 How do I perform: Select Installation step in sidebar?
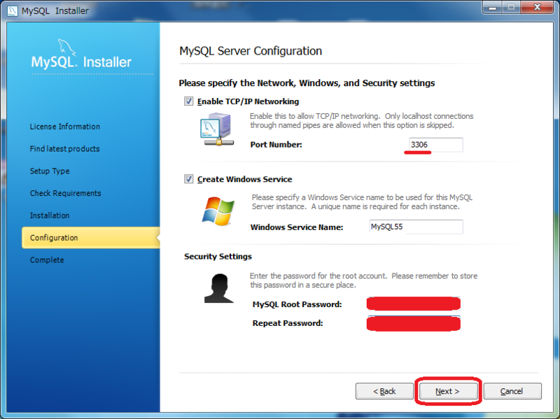point(50,215)
